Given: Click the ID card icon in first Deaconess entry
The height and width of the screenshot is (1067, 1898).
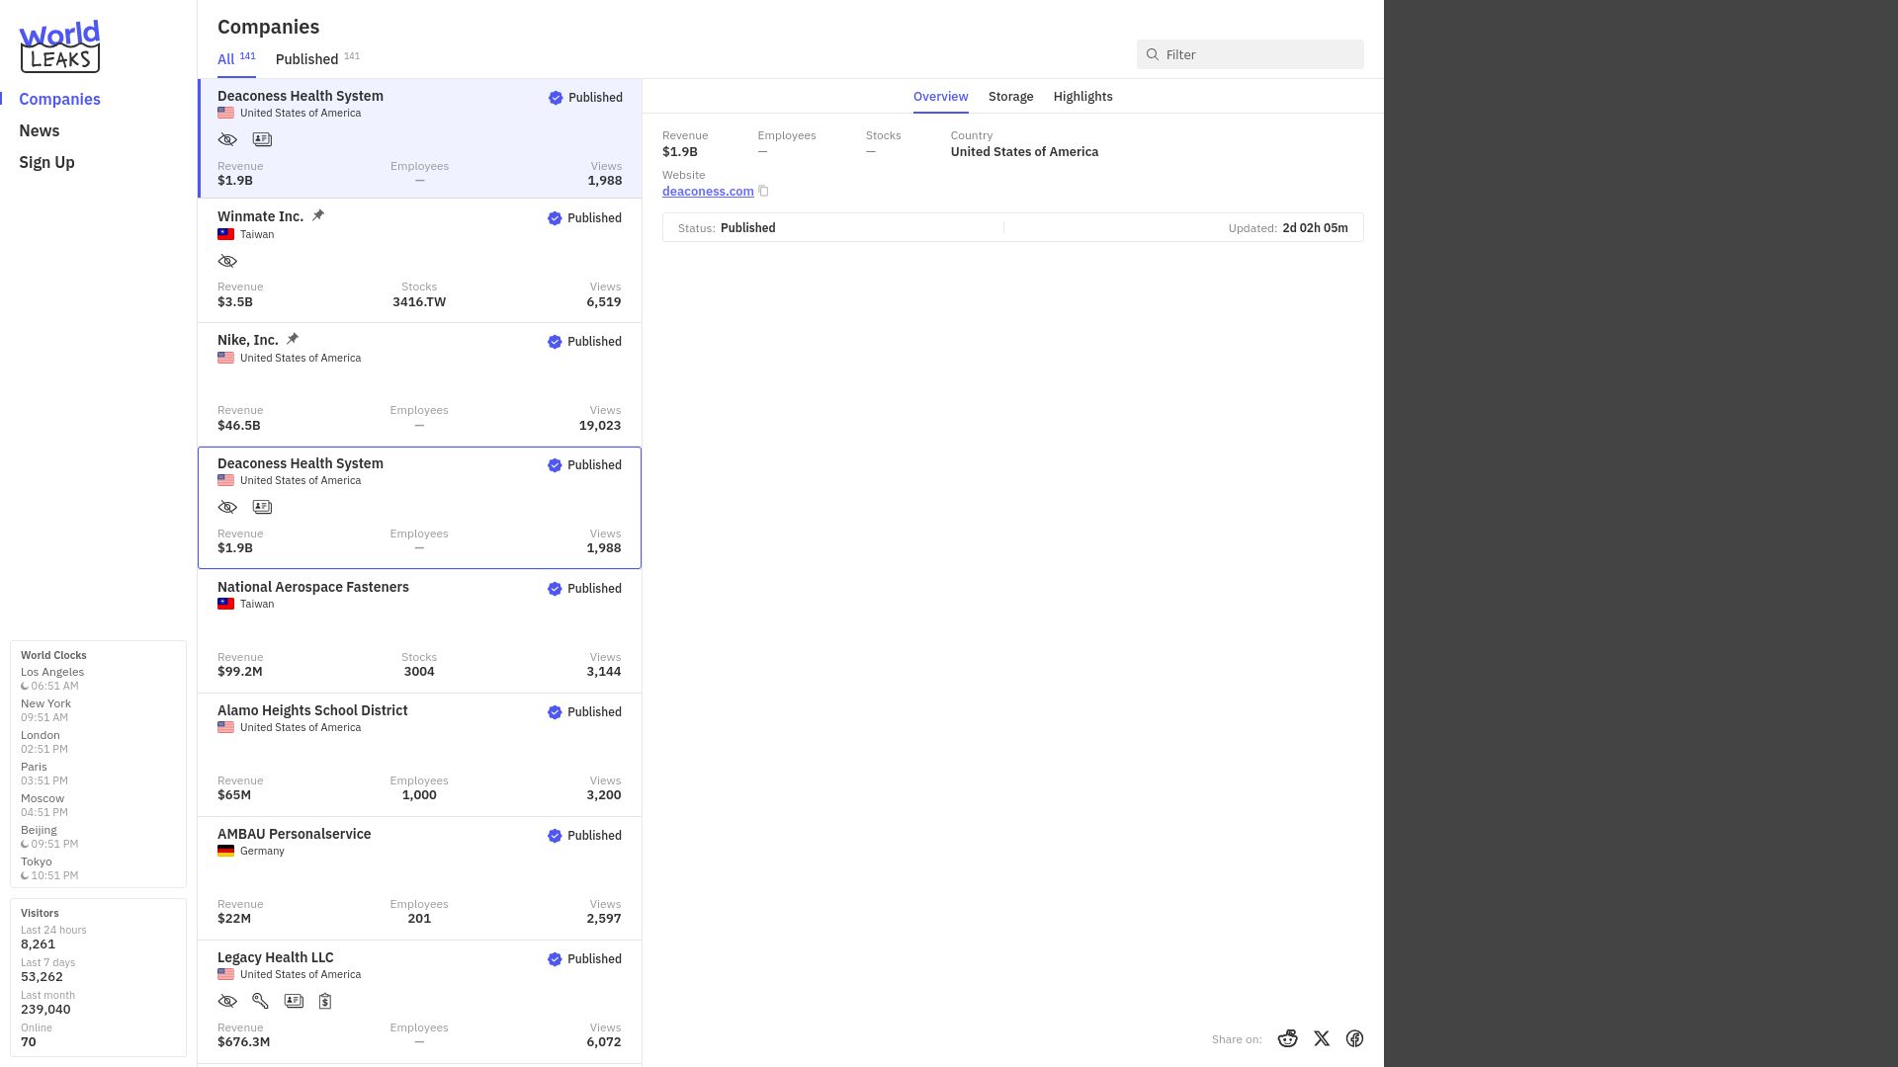Looking at the screenshot, I should tap(262, 139).
